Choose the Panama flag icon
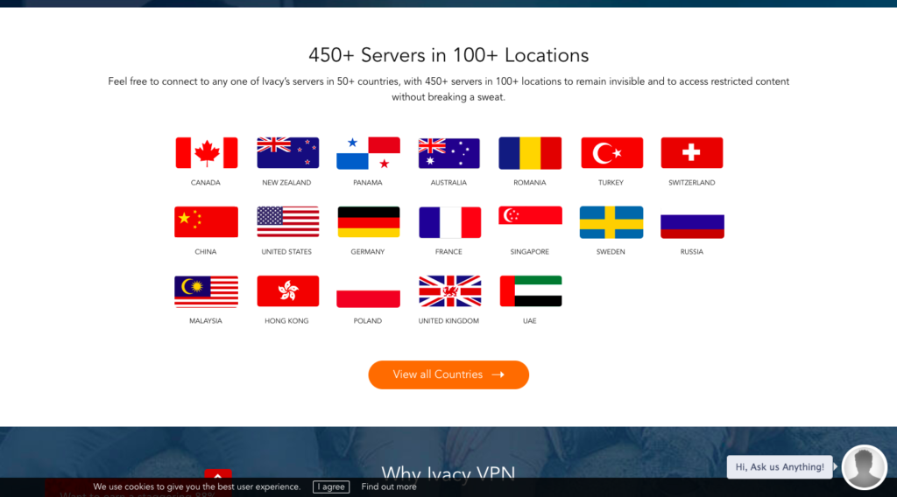The image size is (897, 497). click(369, 152)
